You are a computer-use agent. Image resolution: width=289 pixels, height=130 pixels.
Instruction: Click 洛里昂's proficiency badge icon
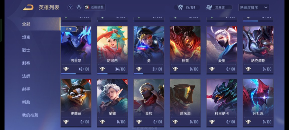pyautogui.click(x=66, y=69)
